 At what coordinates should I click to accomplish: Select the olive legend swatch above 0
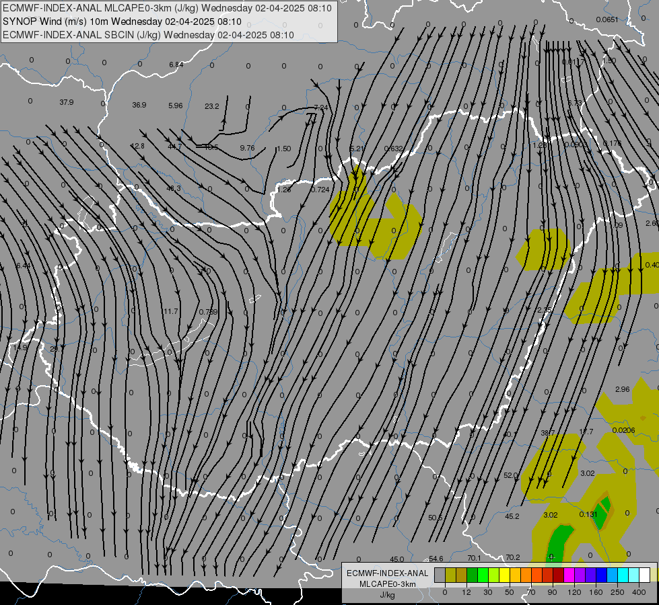pos(450,575)
